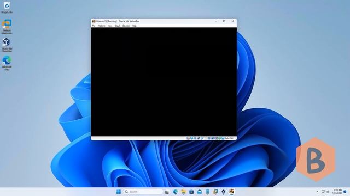This screenshot has width=350, height=196.
Task: Click the running Ubuntu VM taskbar icon
Action: point(232,192)
